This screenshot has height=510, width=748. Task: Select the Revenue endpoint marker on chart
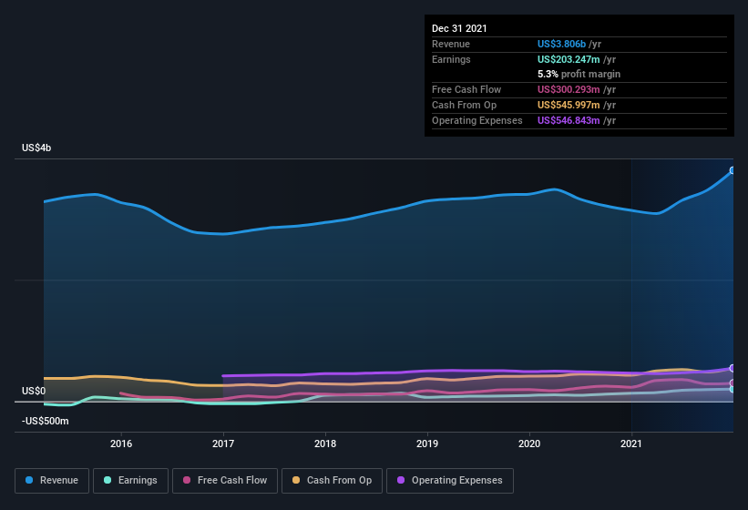coord(733,170)
